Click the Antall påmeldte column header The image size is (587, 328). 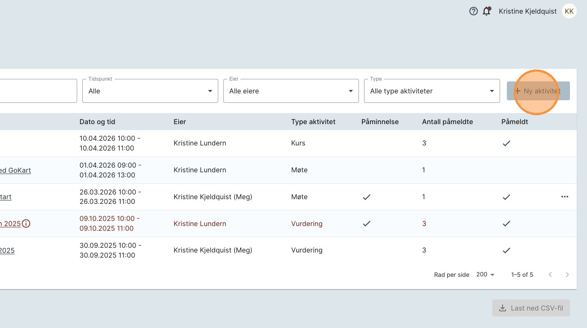coord(447,122)
